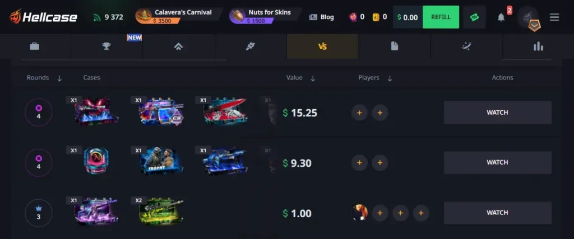Open the user profile avatar
This screenshot has height=239, width=574.
point(527,17)
